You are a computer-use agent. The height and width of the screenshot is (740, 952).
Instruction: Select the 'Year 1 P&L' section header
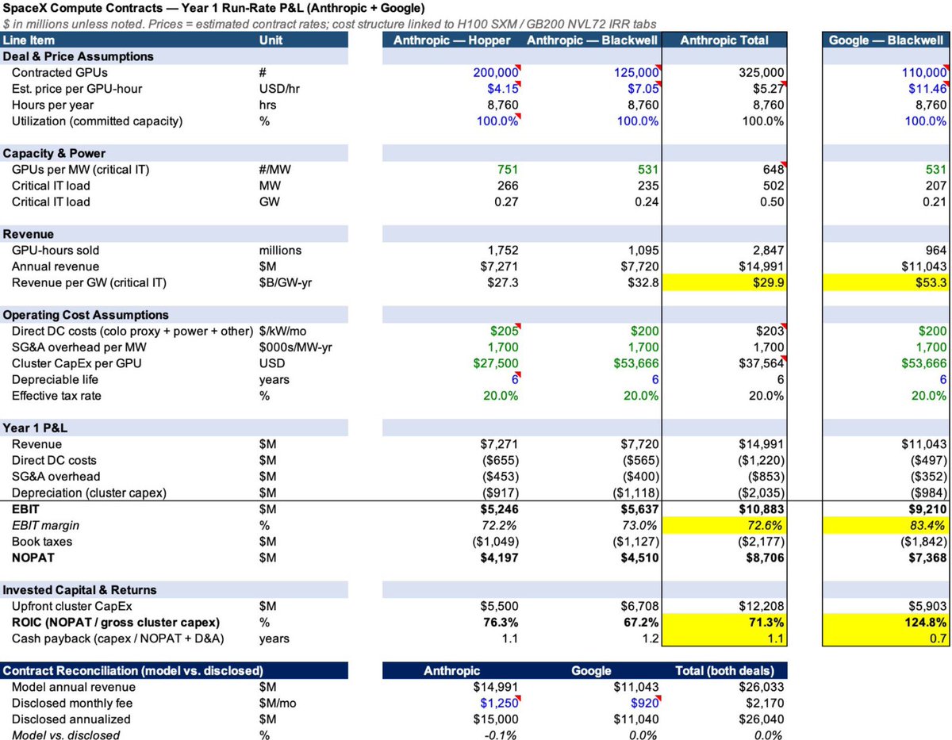[x=36, y=428]
